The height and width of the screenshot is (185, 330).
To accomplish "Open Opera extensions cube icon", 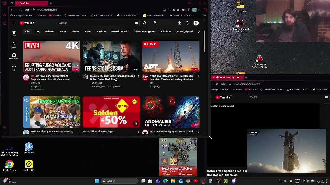I will [x=190, y=10].
